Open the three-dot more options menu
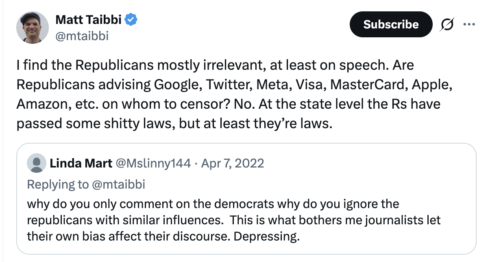This screenshot has width=488, height=262. (x=469, y=24)
